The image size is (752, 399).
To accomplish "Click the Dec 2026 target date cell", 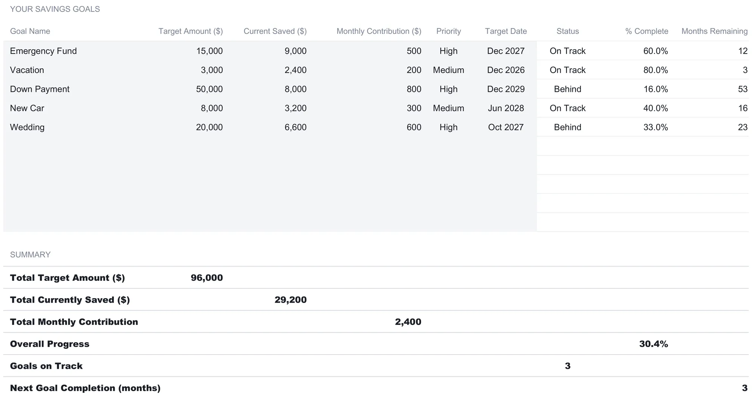I will point(506,70).
